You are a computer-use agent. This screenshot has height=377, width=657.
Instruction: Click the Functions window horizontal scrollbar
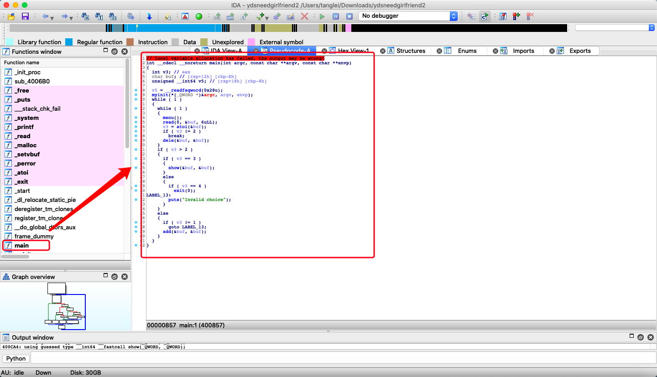click(x=16, y=257)
